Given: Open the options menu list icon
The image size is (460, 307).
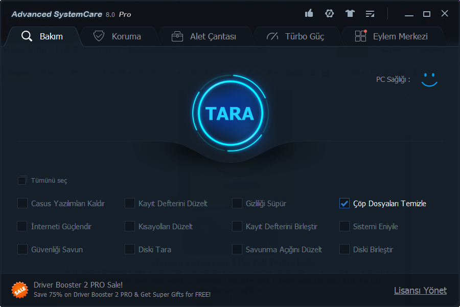Looking at the screenshot, I should (x=370, y=14).
